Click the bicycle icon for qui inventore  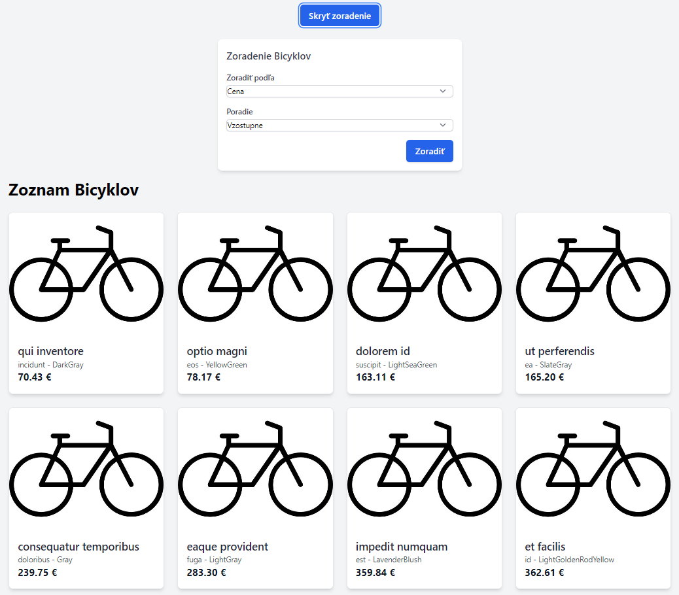(x=86, y=273)
